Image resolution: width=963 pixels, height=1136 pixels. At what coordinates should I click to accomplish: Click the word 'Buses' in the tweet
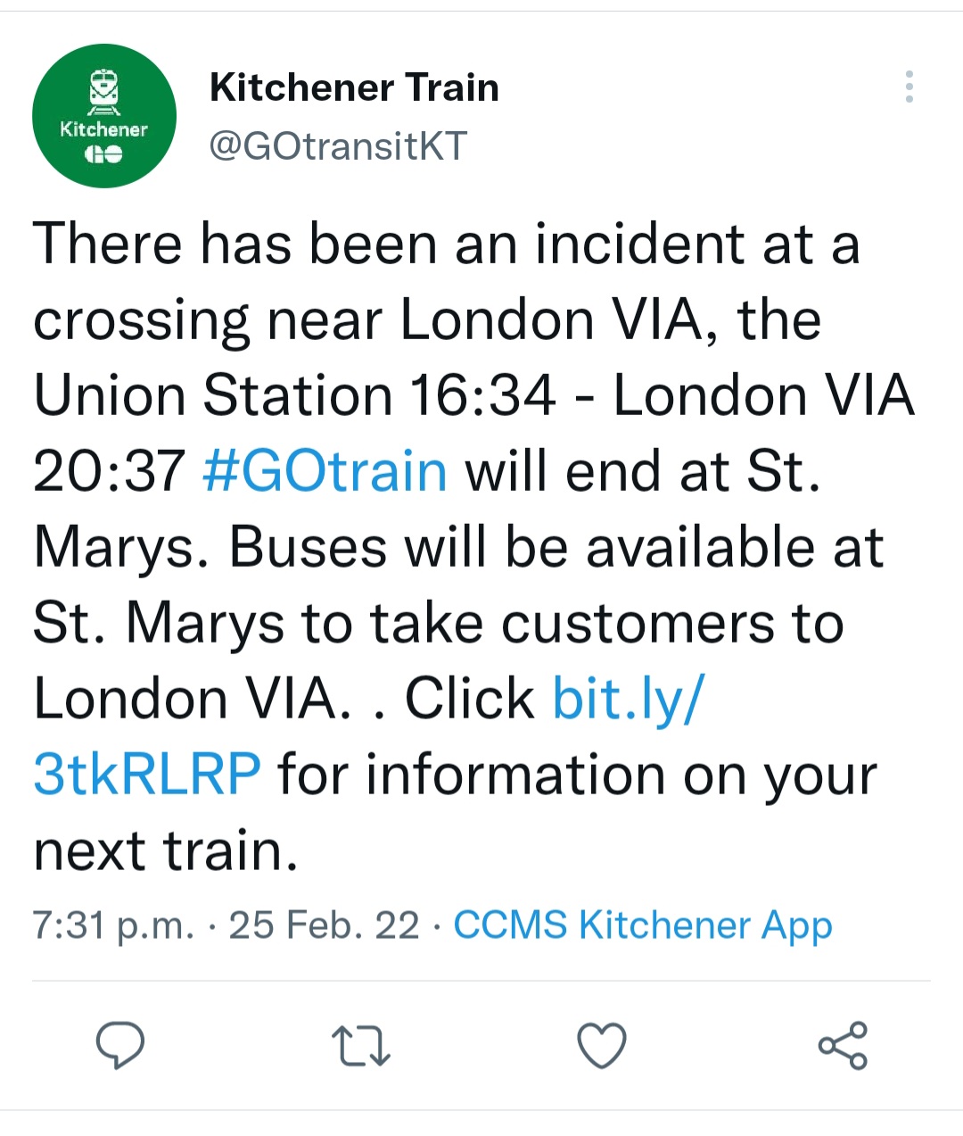[x=308, y=547]
